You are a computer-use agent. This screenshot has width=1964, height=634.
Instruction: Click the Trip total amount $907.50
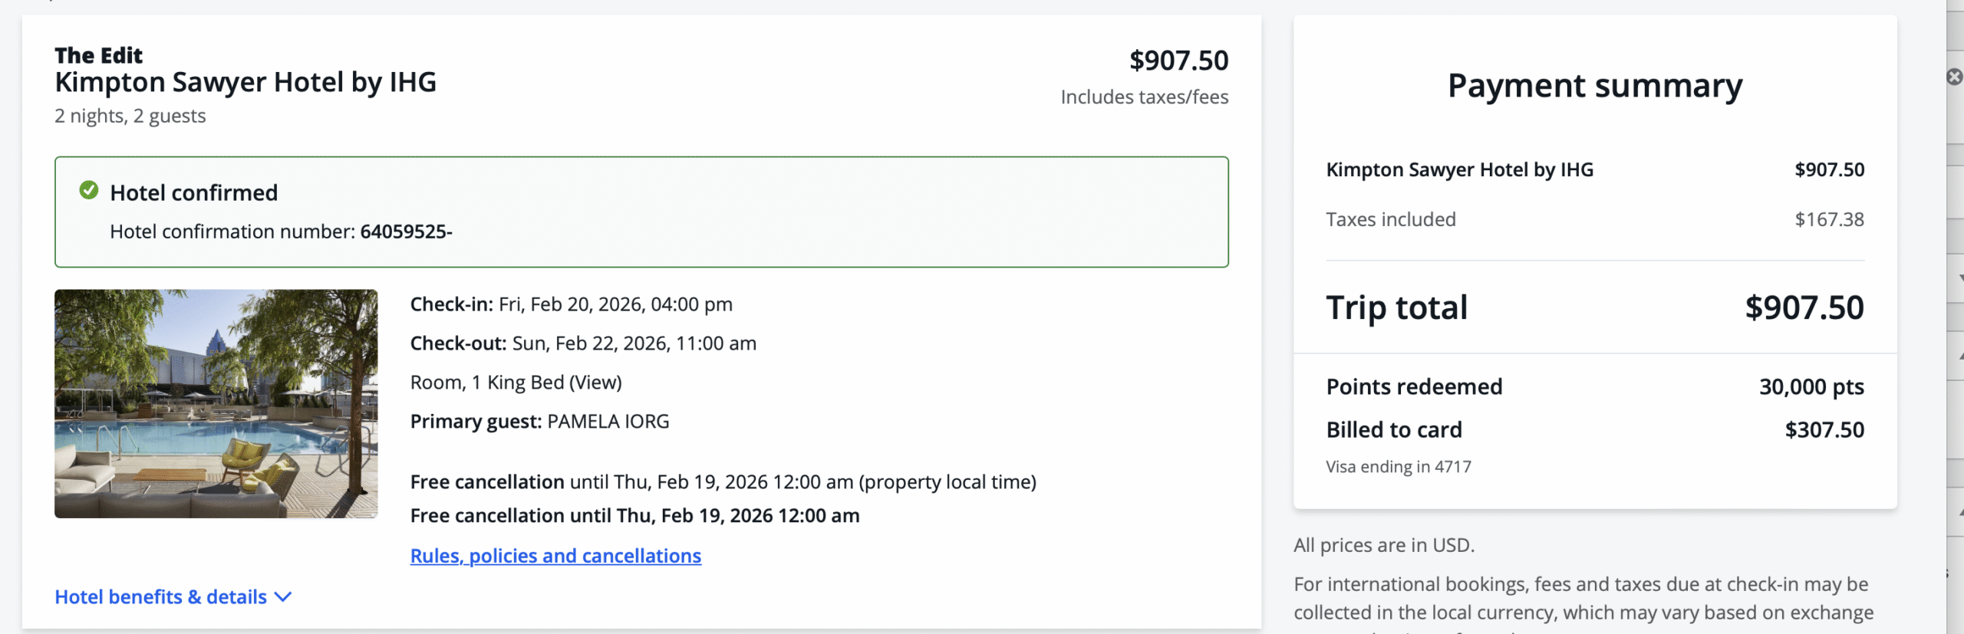1804,307
